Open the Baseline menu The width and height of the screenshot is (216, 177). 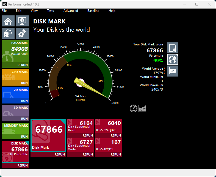click(93, 11)
